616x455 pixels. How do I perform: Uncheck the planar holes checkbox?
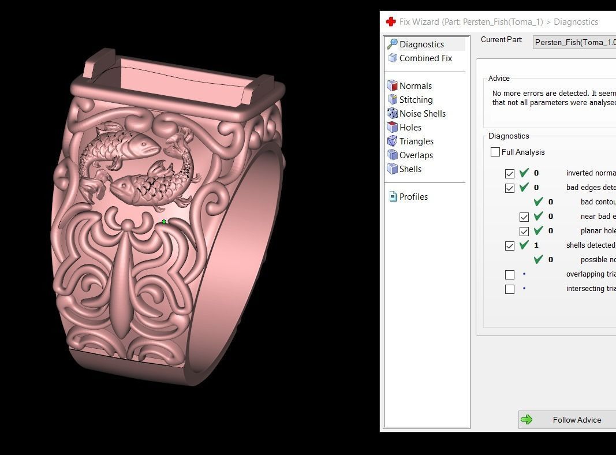tap(524, 232)
